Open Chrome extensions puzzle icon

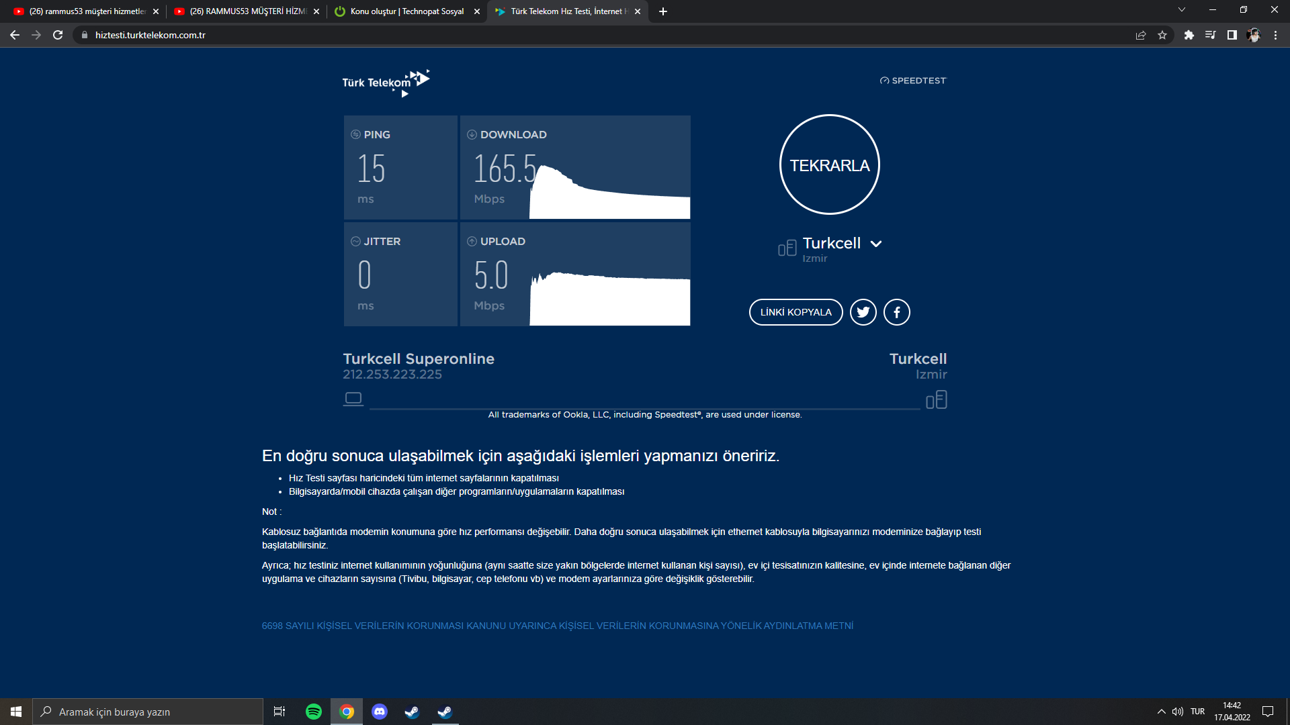[1189, 35]
